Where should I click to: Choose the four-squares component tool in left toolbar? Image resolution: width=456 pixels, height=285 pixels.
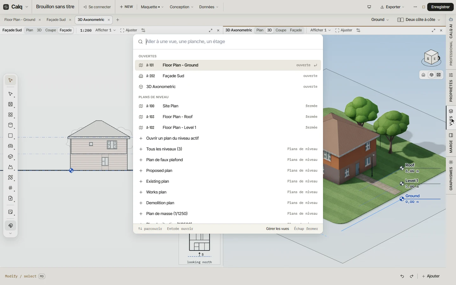(x=10, y=115)
